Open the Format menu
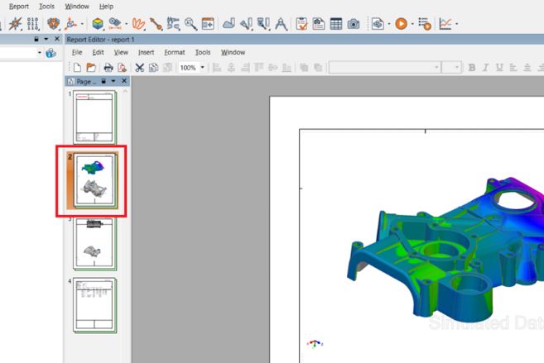The image size is (544, 363). coord(175,52)
